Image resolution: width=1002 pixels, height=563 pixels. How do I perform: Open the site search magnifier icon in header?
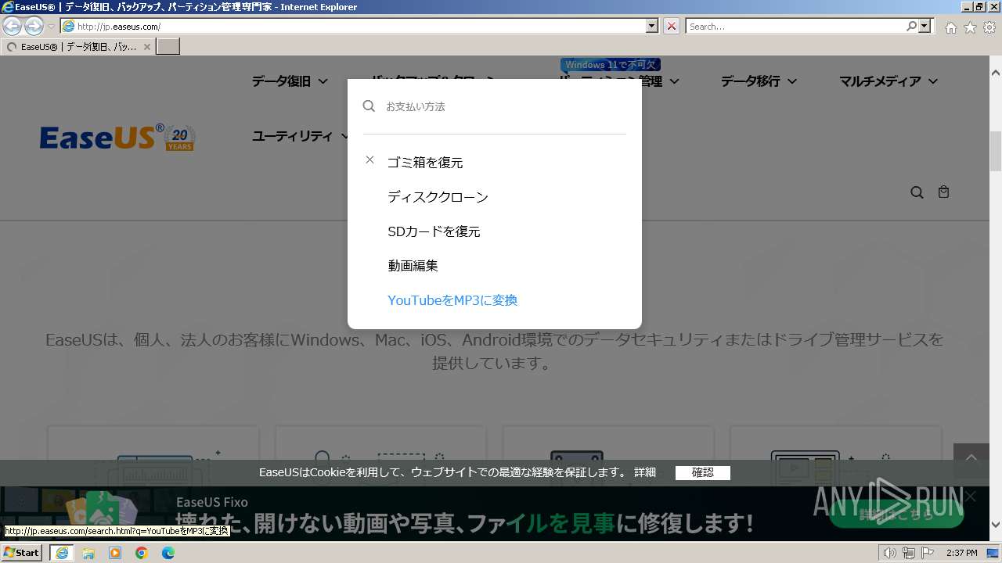point(917,192)
